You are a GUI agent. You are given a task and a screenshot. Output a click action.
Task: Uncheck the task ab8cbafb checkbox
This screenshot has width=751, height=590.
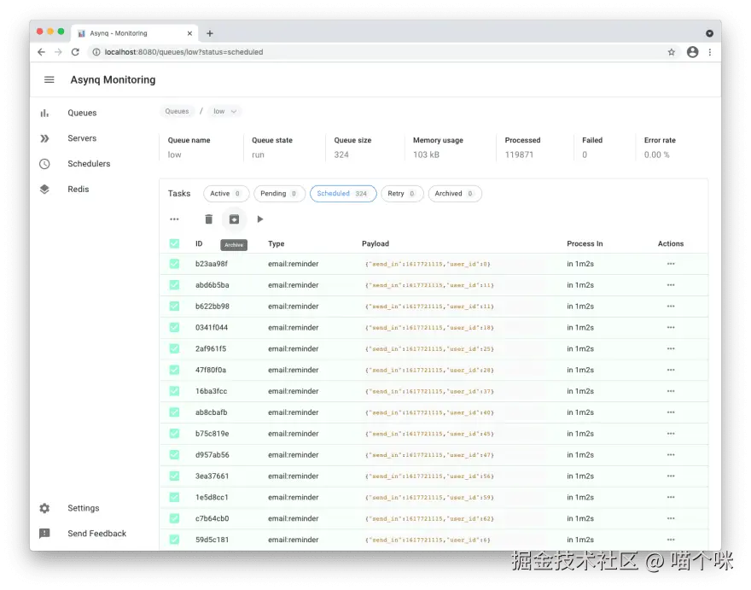coord(174,412)
